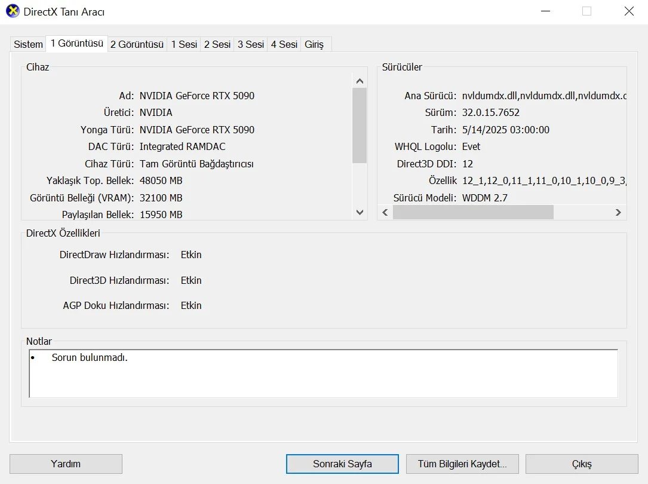Open the 4 Sesi tab
648x484 pixels.
[284, 44]
